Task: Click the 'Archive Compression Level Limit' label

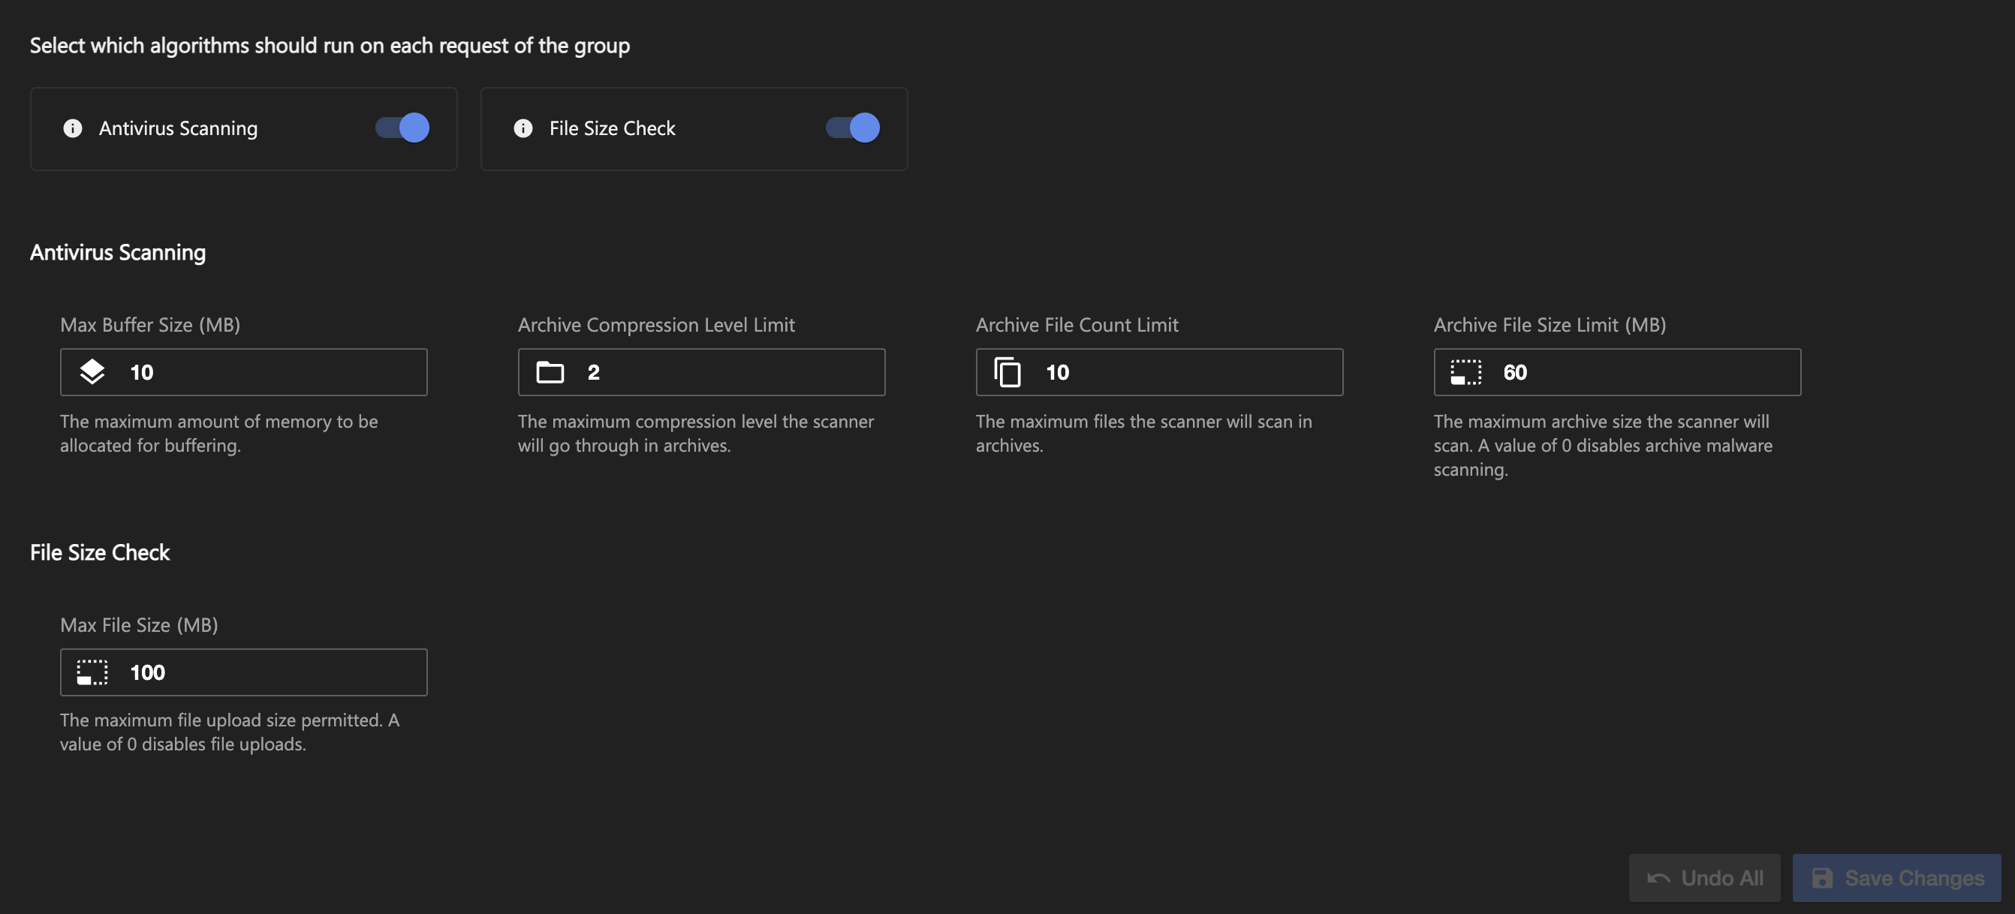Action: click(x=655, y=325)
